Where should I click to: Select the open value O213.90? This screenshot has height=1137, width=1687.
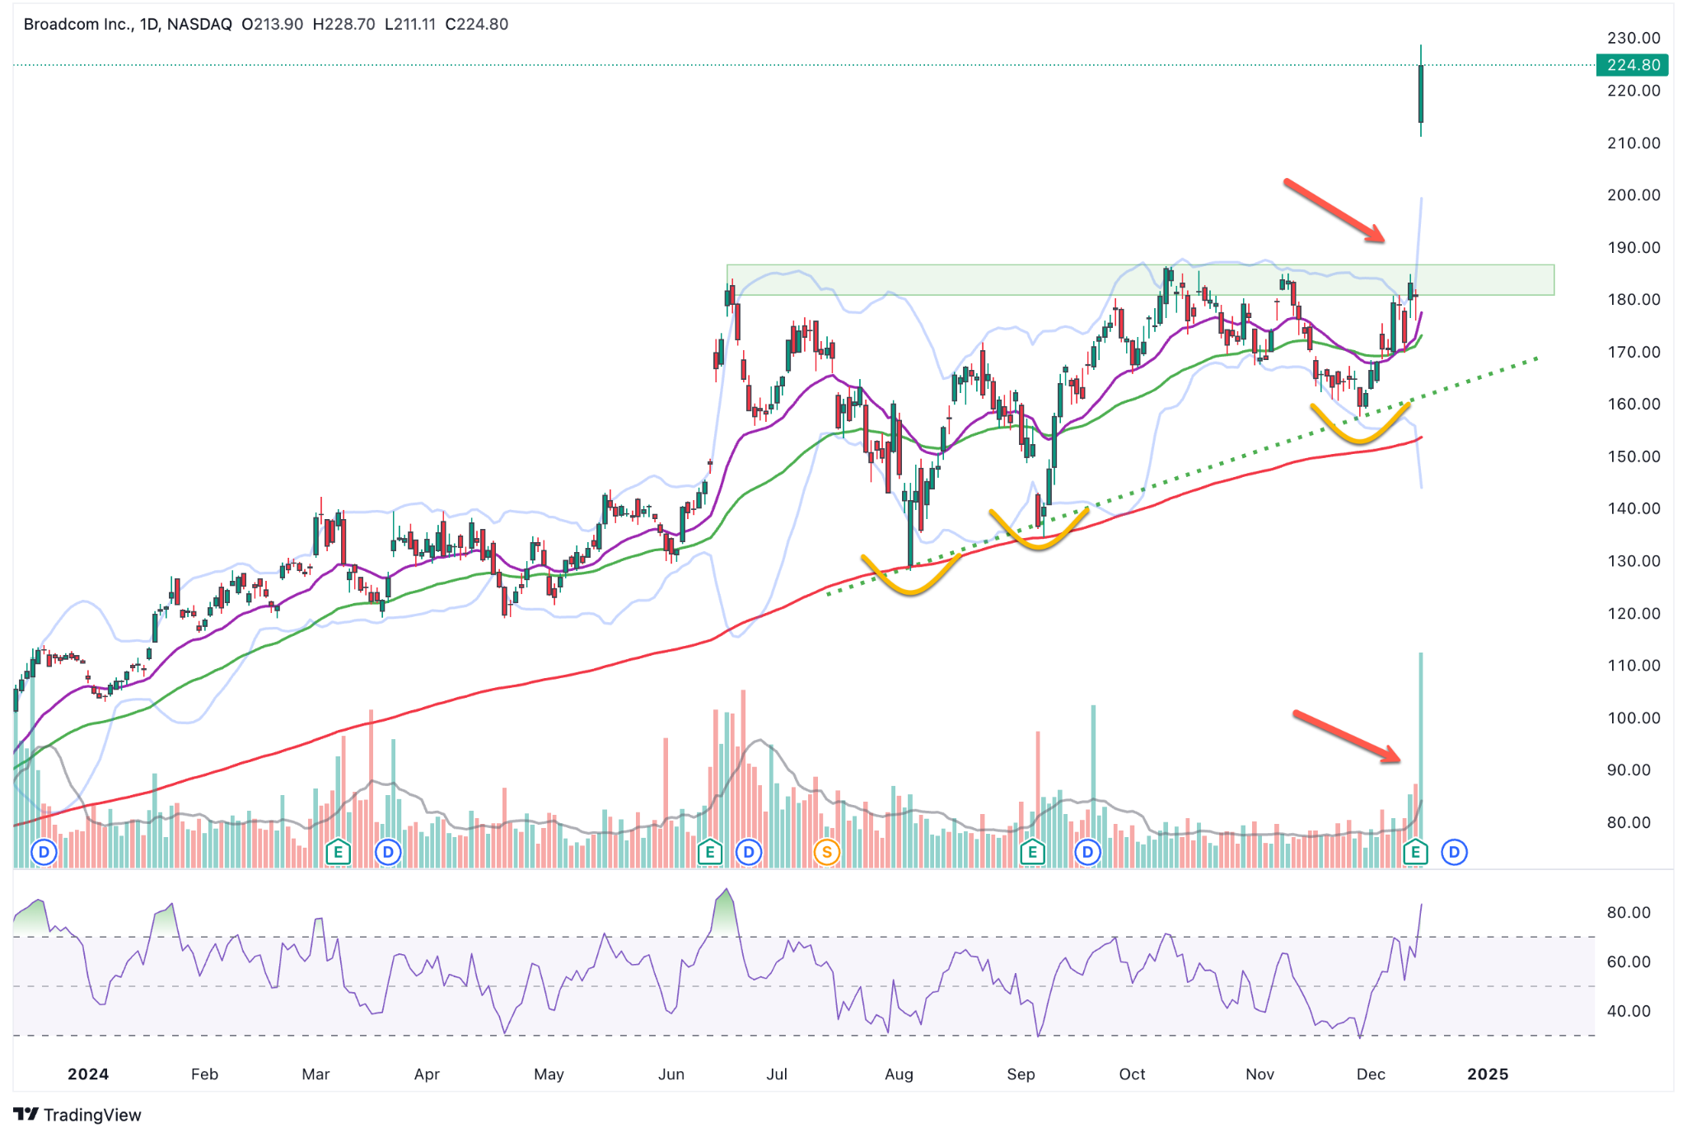273,24
